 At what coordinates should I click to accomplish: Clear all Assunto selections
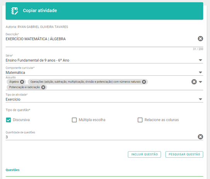tap(194, 82)
